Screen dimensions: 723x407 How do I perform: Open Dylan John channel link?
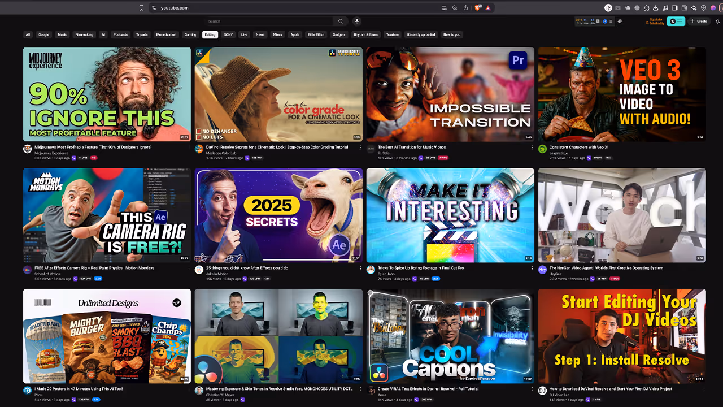click(x=386, y=274)
